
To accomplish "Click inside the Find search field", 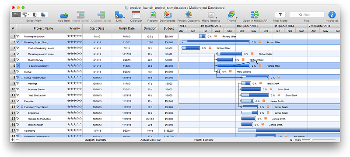I will pyautogui.click(x=307, y=15).
